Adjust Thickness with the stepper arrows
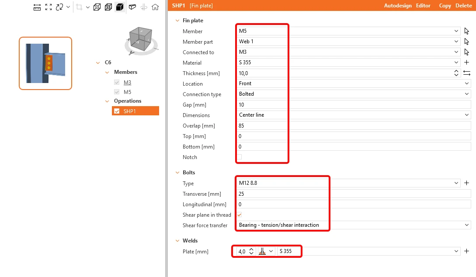 [x=456, y=73]
